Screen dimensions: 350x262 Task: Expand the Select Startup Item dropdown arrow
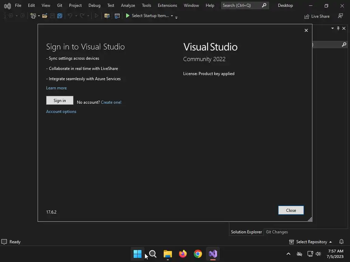[172, 16]
